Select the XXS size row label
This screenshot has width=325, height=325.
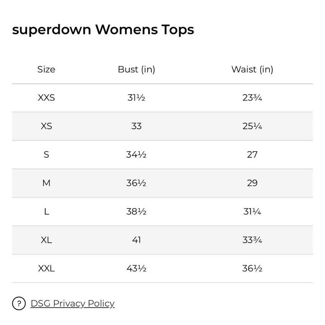coord(46,97)
